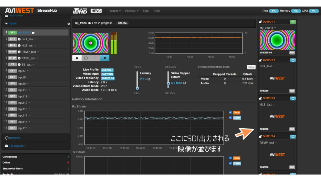
Task: Open the My_PRO3 source dropdown in OUTPUT 1
Action: coord(275,28)
